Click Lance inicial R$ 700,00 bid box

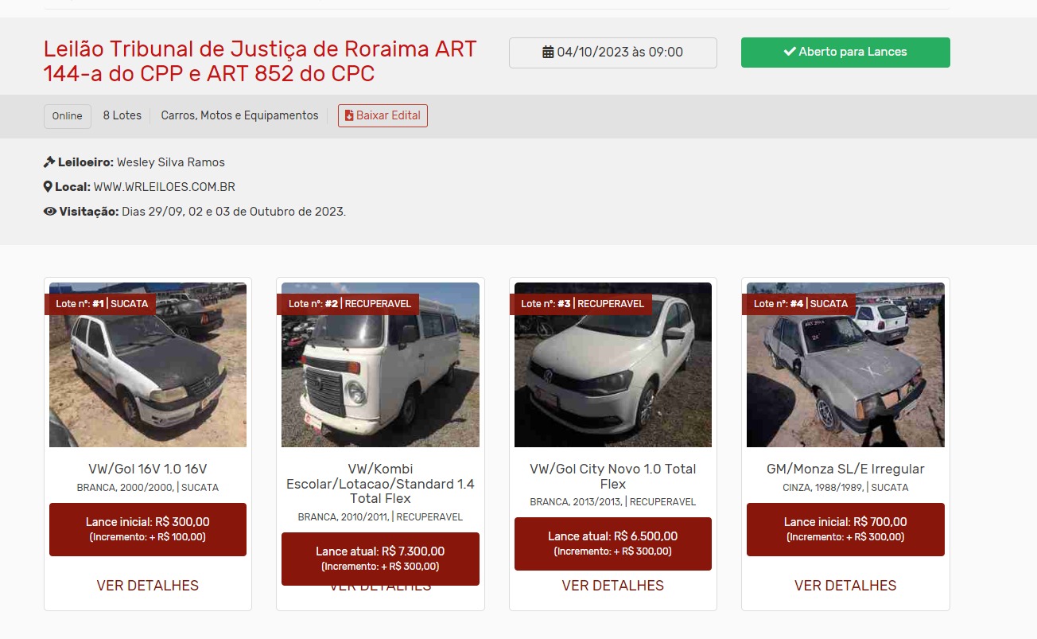coord(845,529)
